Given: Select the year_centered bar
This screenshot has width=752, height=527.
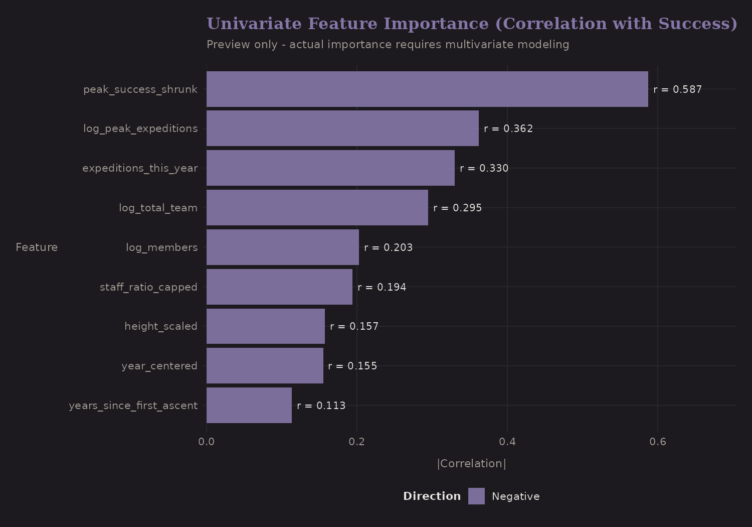Looking at the screenshot, I should 264,366.
